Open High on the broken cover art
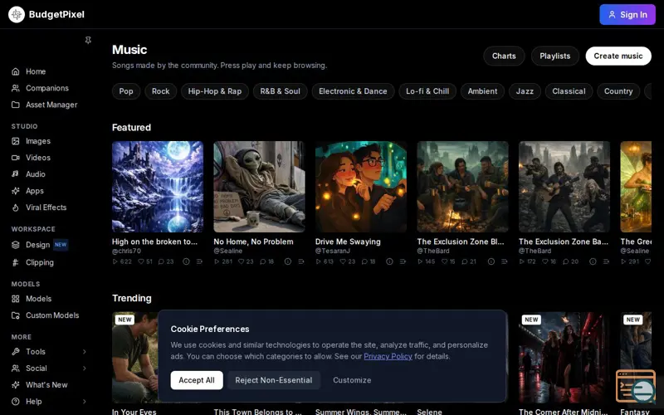 point(158,187)
